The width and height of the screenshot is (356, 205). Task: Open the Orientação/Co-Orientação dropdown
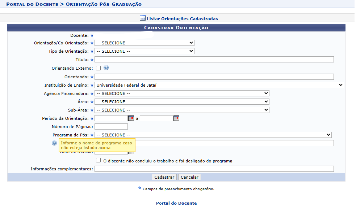(x=145, y=43)
